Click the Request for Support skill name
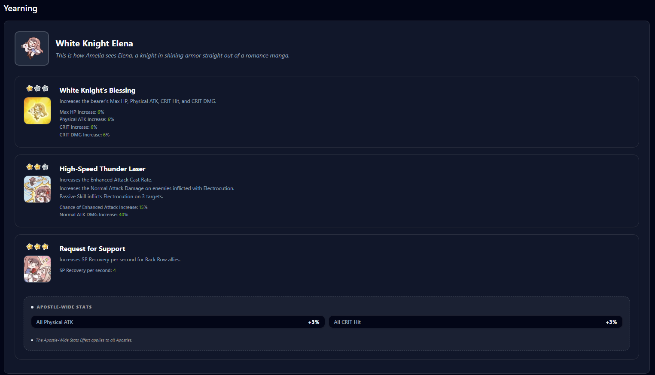 point(92,249)
